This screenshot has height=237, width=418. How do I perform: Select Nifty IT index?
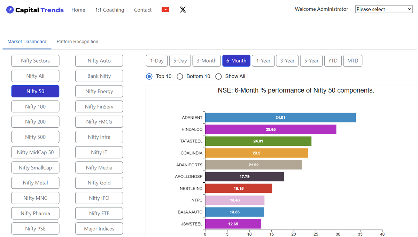tap(99, 152)
